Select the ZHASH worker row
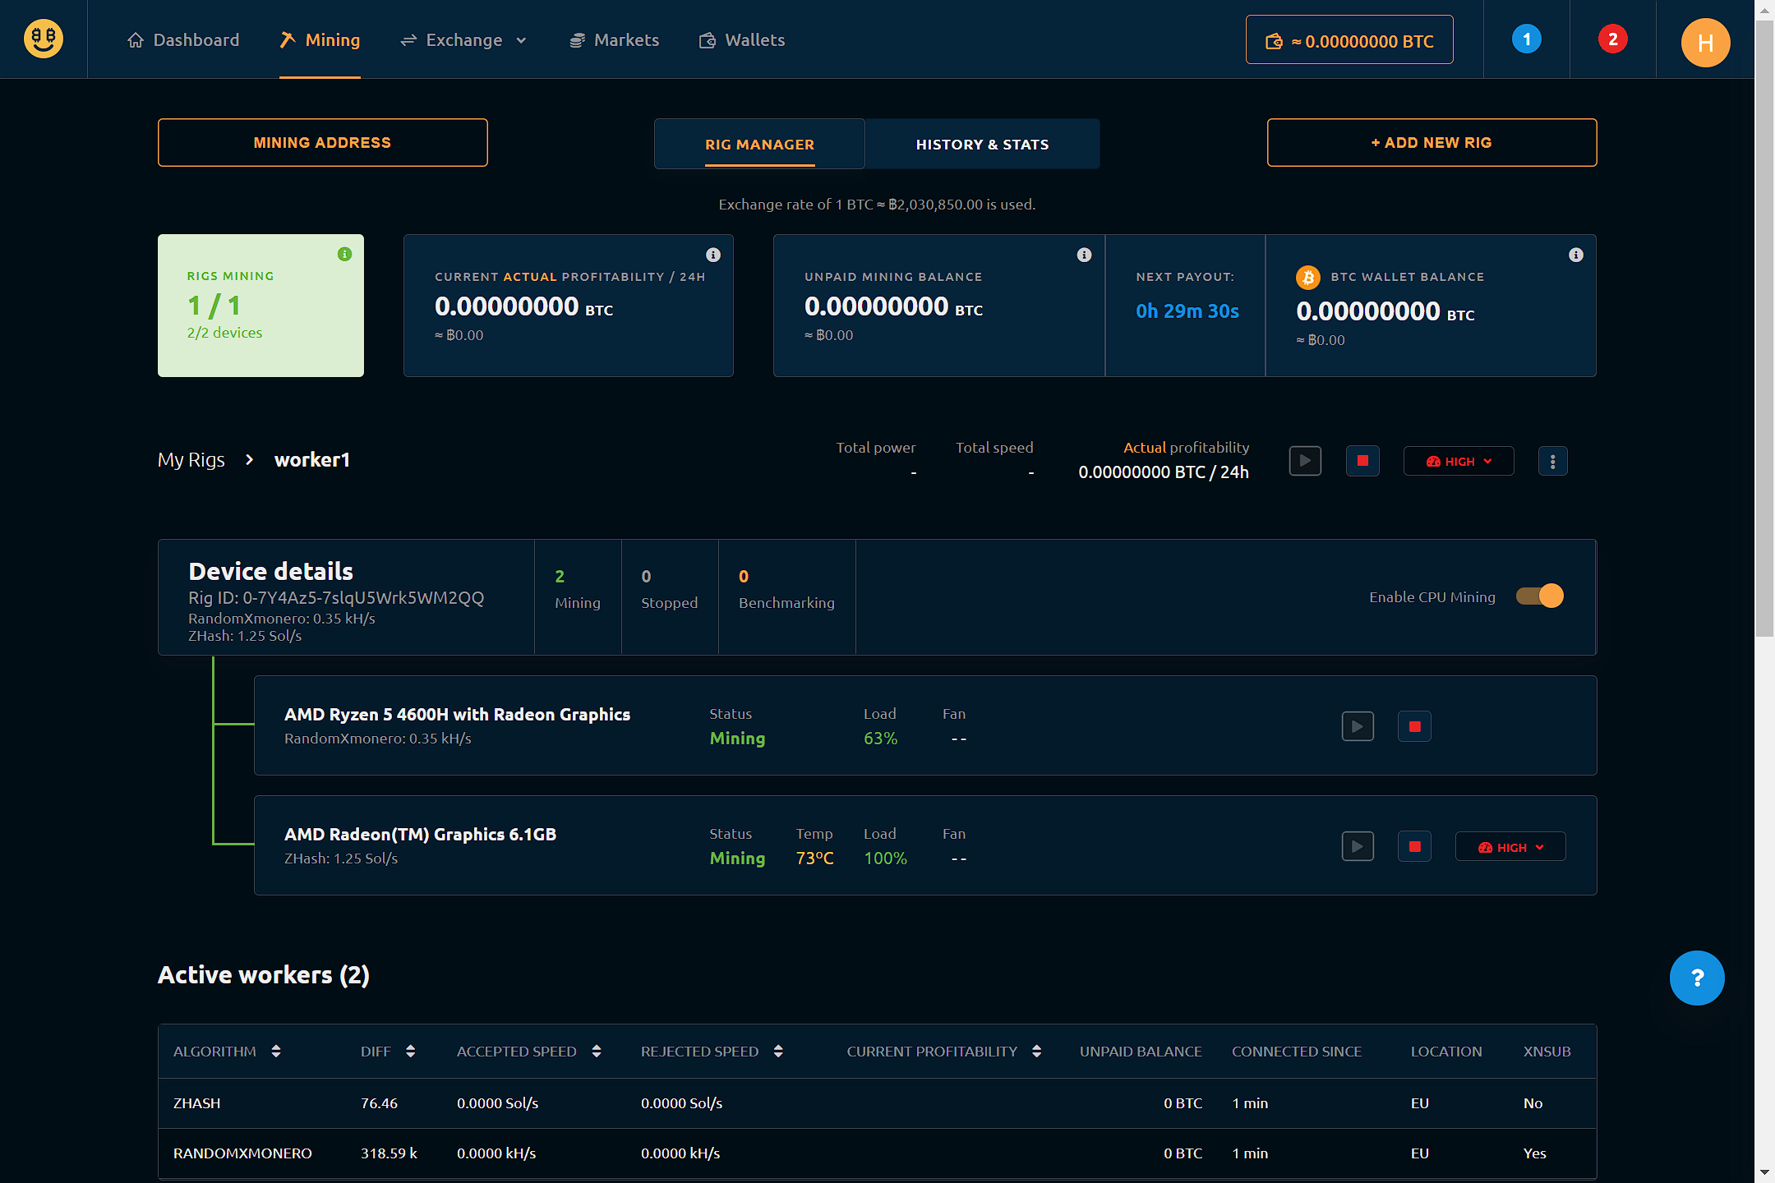 click(877, 1102)
